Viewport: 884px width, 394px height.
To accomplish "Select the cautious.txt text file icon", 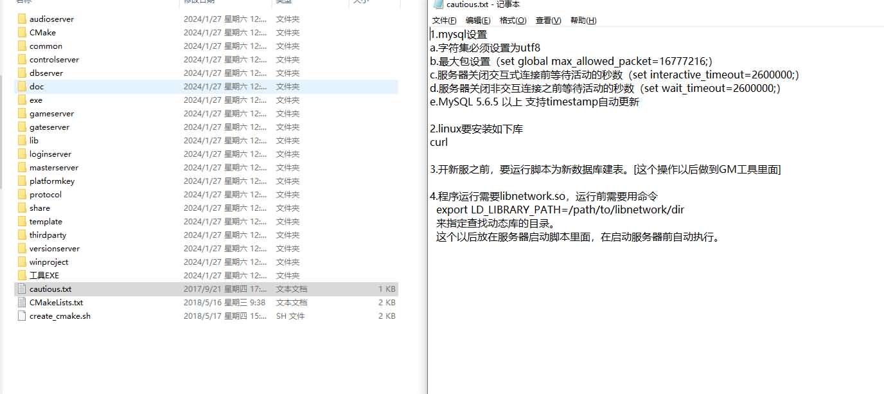I will [x=22, y=289].
